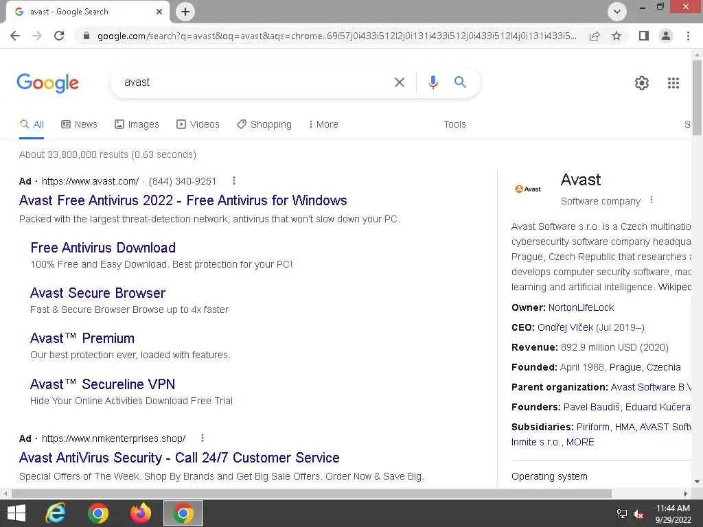
Task: Click the network tray icon
Action: [622, 514]
